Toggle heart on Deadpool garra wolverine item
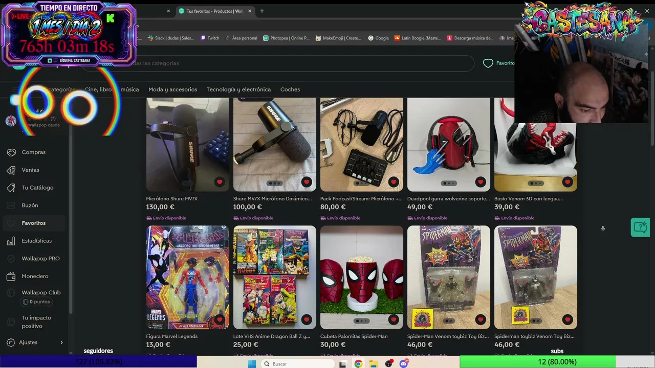 click(x=481, y=182)
